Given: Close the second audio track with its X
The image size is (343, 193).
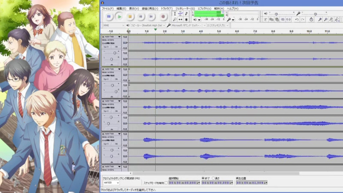Looking at the screenshot, I should (103, 69).
